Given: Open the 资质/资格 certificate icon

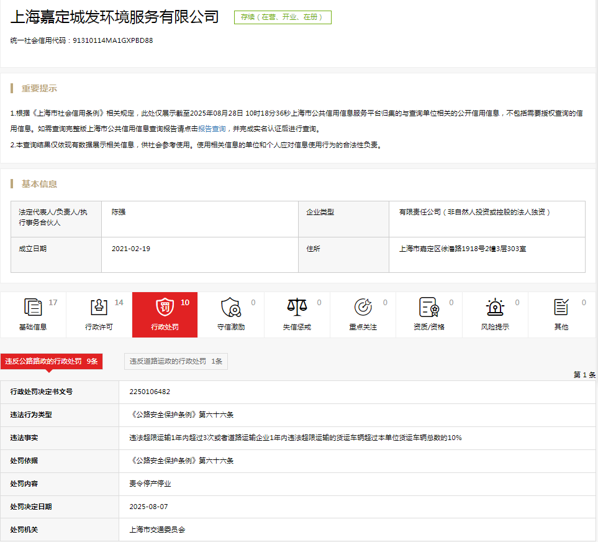Looking at the screenshot, I should [x=428, y=307].
